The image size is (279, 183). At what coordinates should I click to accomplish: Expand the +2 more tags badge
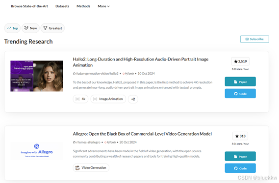click(133, 99)
